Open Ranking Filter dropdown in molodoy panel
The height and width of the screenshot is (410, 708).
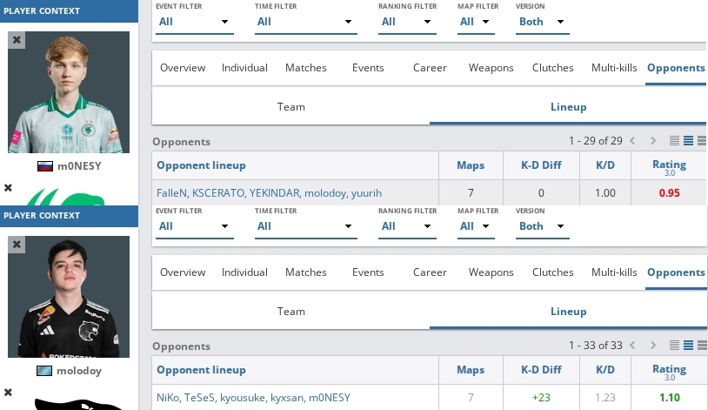coord(407,226)
